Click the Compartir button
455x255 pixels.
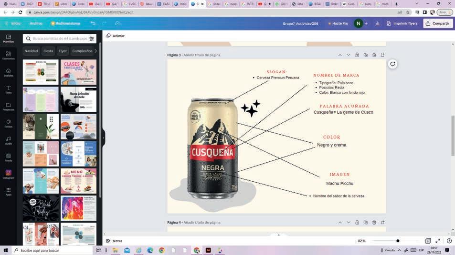point(438,23)
